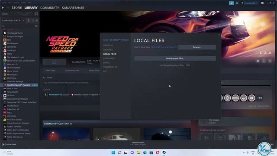Open the UPDATES properties tab
277x156 pixels.
tap(108, 50)
